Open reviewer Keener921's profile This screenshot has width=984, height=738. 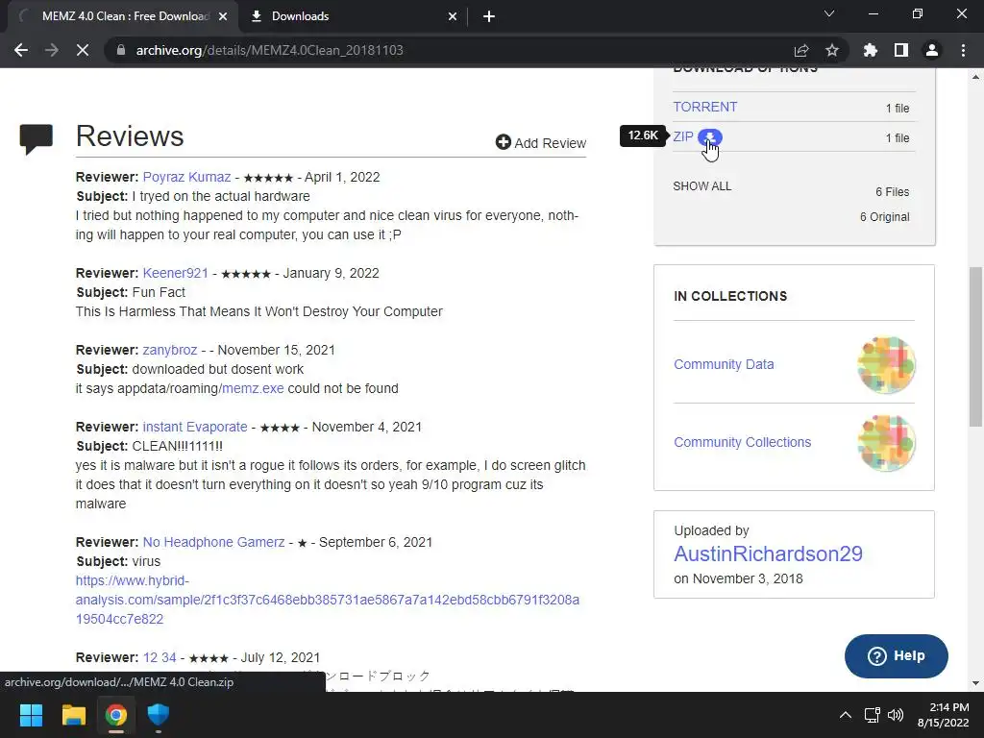click(175, 273)
